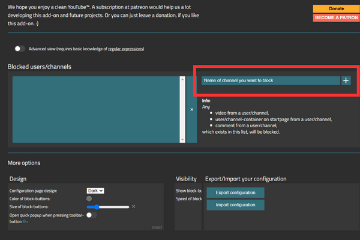
Task: Click the x remove icon beside blocked list
Action: (191, 110)
